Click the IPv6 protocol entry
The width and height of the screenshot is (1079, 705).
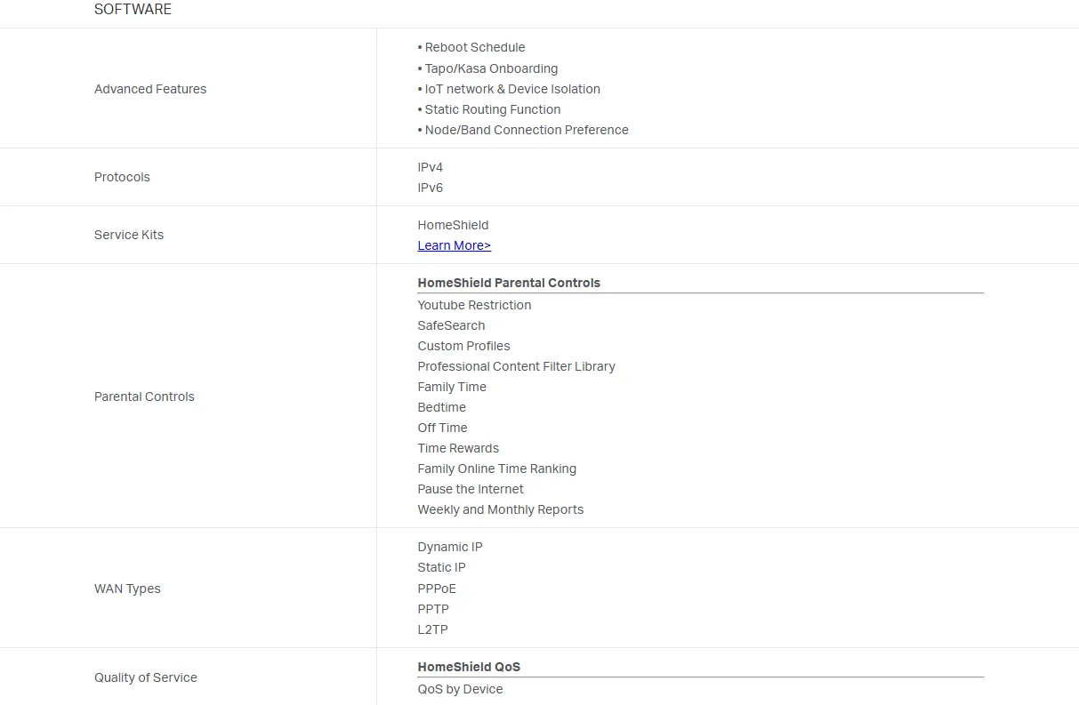(x=430, y=188)
